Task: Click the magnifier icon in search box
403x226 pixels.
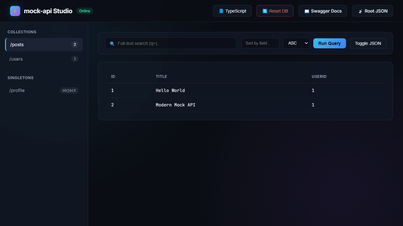Action: (x=112, y=43)
